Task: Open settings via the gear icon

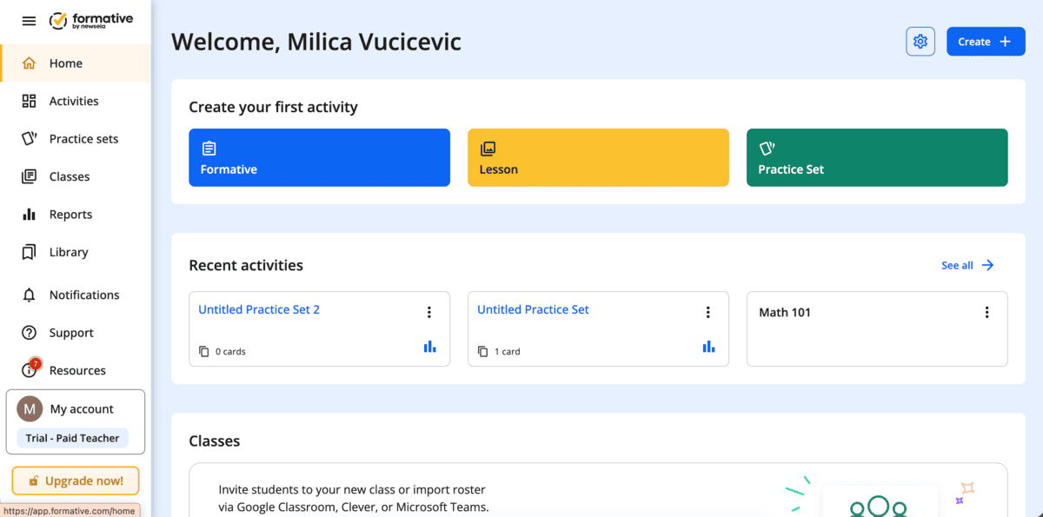Action: 920,42
